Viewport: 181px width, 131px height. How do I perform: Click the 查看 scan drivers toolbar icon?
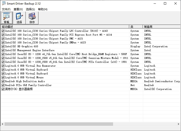click(x=6, y=18)
